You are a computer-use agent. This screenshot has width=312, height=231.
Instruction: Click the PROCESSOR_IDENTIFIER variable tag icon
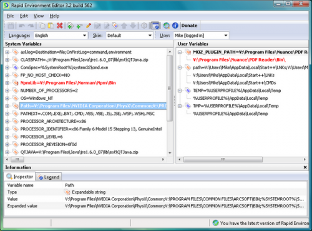point(15,129)
